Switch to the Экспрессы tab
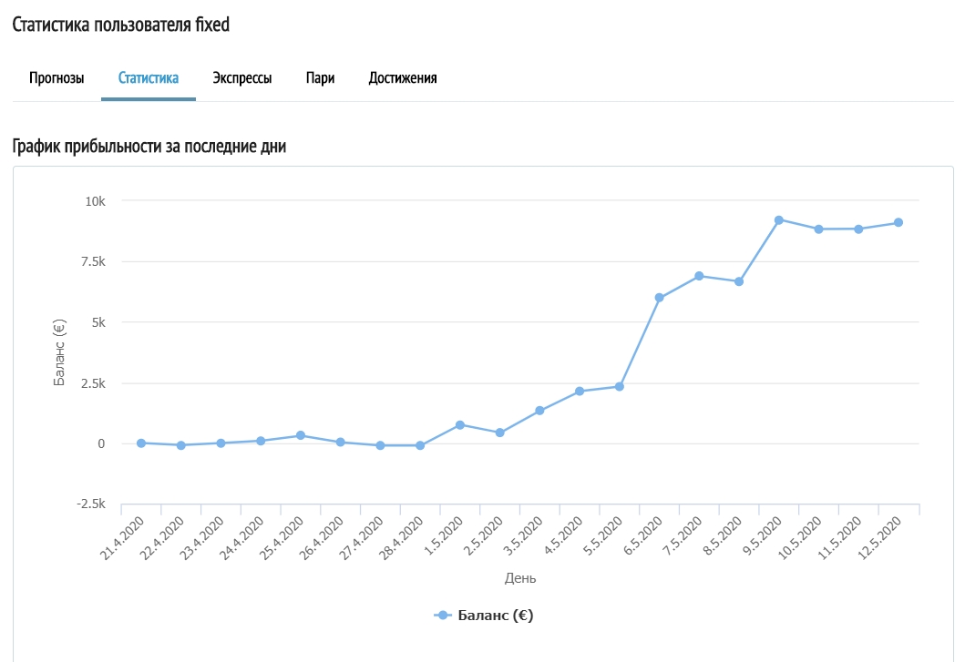 coord(242,78)
